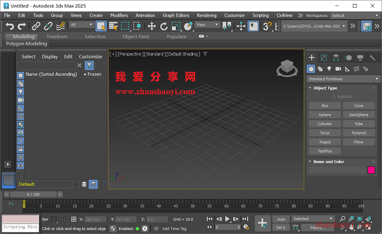Viewport: 382px width, 234px height.
Task: Select Lights category in Create panel
Action: pyautogui.click(x=329, y=69)
